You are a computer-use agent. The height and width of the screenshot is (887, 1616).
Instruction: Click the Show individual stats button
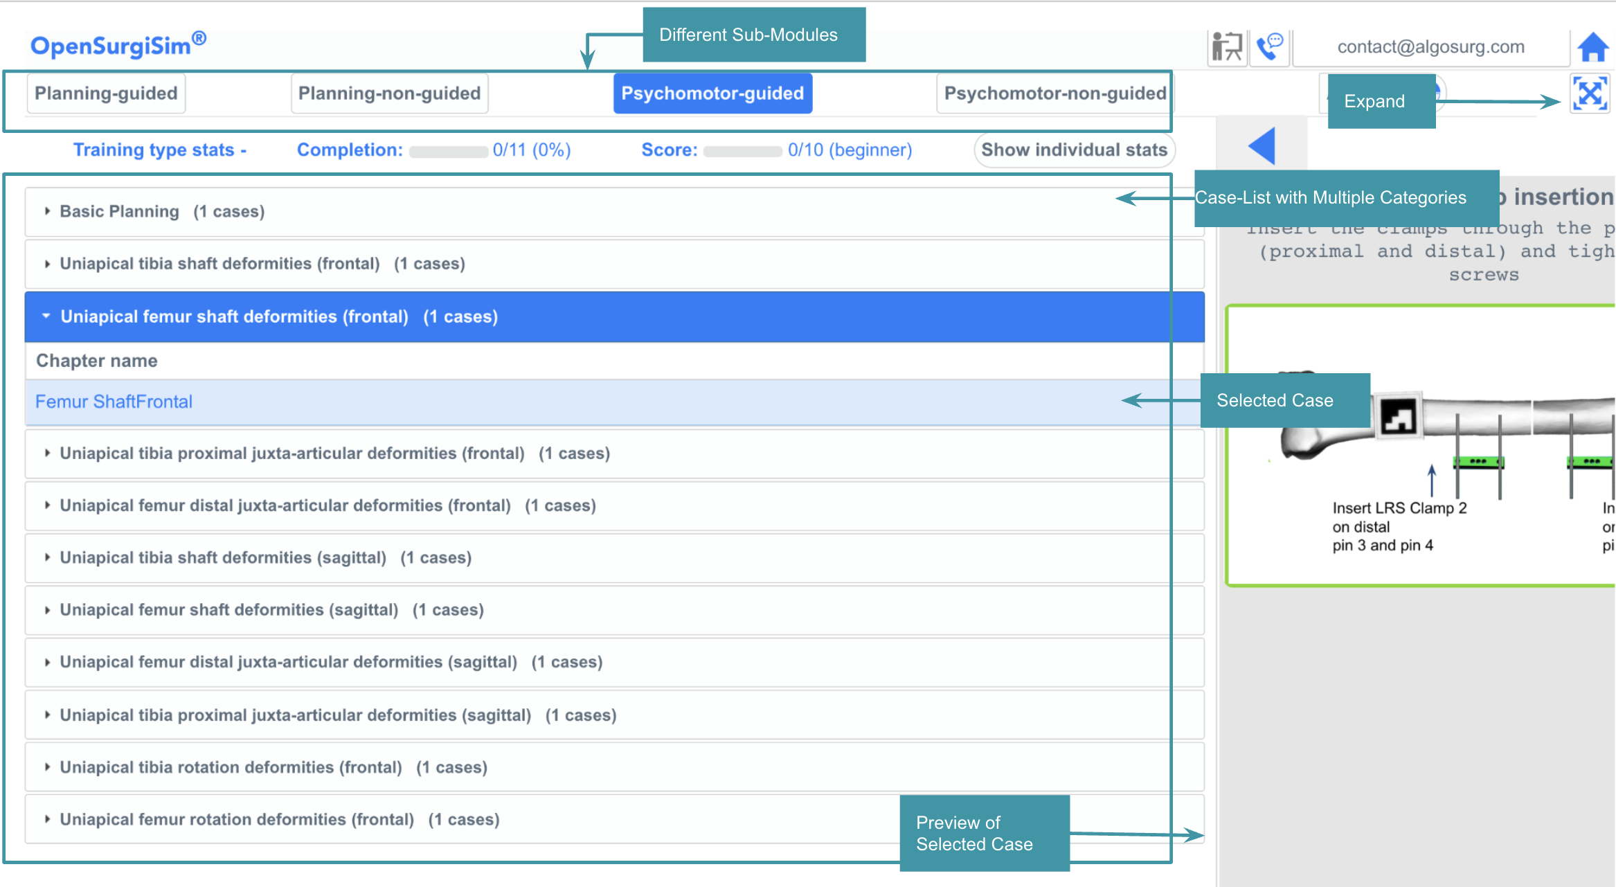pyautogui.click(x=1074, y=150)
